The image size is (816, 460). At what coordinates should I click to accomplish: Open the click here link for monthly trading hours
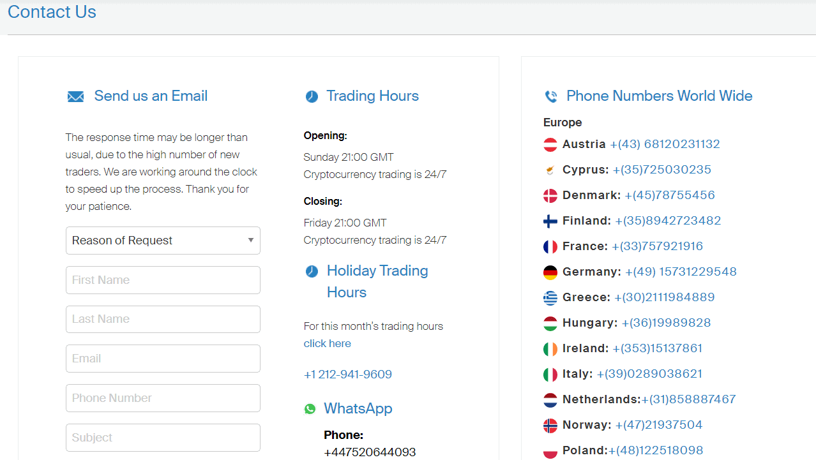pos(327,343)
